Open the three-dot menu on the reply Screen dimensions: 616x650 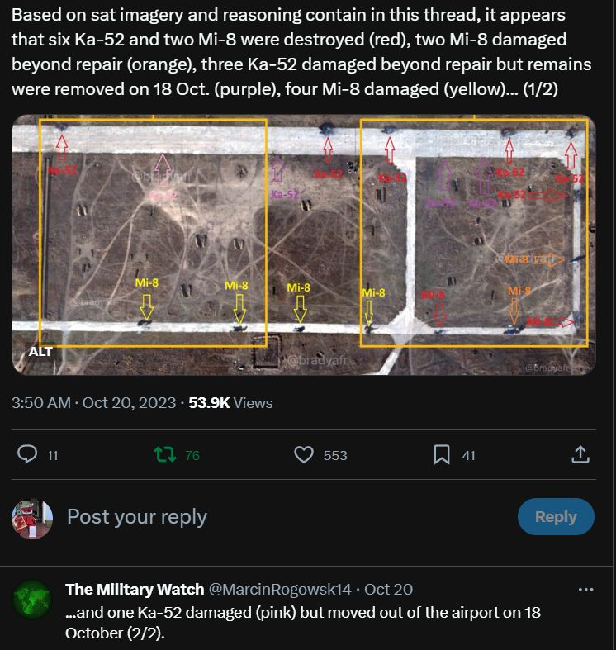point(585,590)
